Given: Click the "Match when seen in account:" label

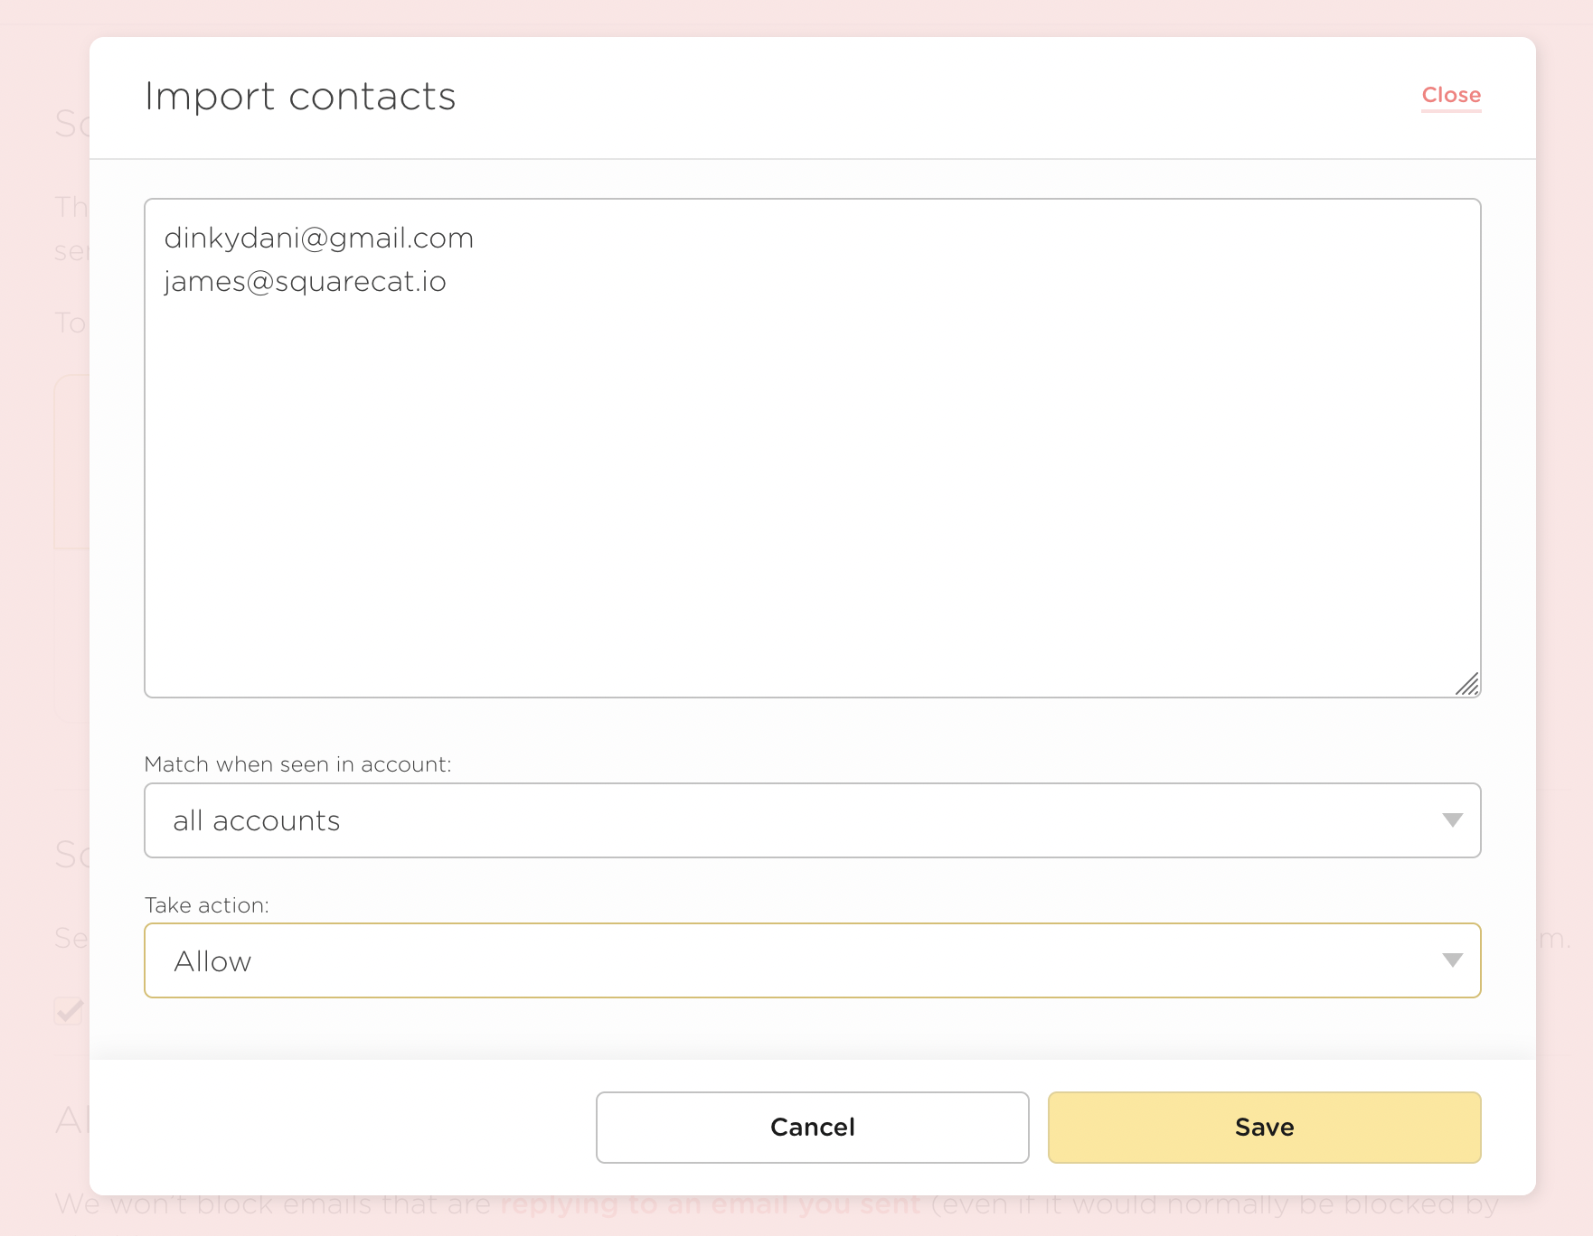Looking at the screenshot, I should 297,764.
